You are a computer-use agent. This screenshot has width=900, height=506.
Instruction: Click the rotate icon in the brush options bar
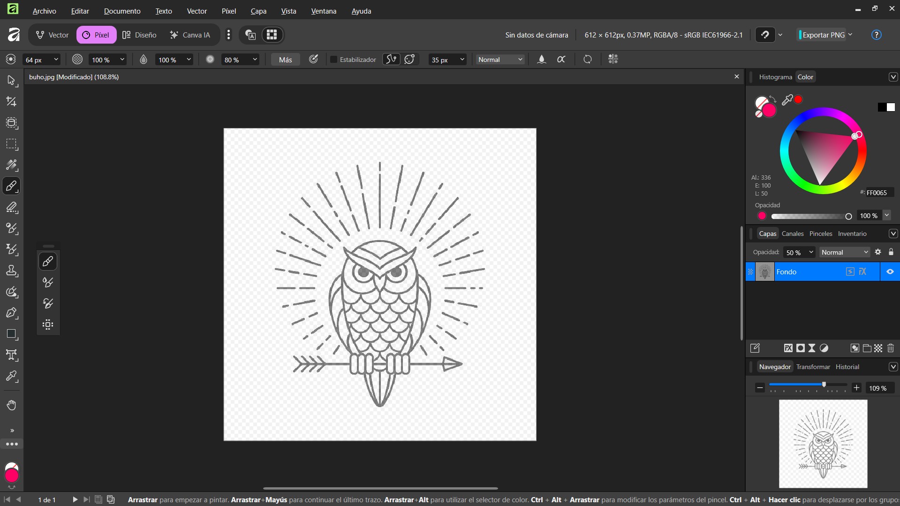point(588,59)
